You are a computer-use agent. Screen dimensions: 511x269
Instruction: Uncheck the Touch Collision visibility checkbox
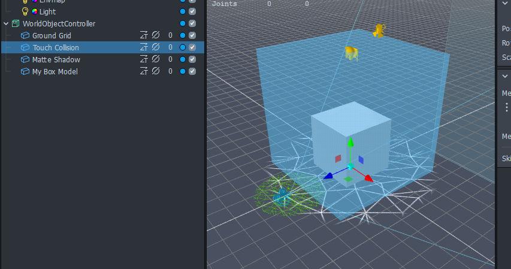click(x=192, y=47)
